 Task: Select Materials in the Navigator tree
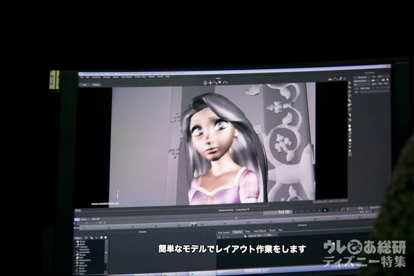(83, 265)
